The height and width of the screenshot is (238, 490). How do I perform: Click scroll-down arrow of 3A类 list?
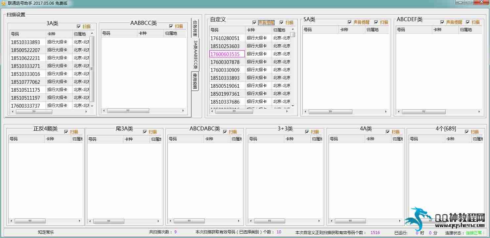(92, 106)
